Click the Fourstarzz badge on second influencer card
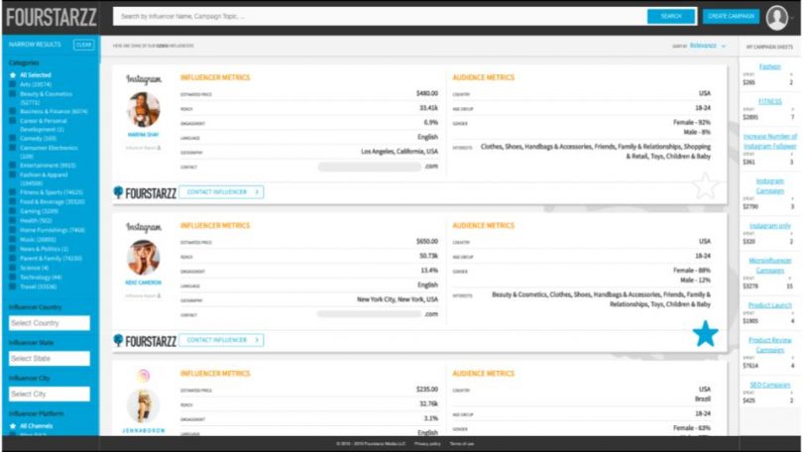Screen dimensions: 803x452 tap(145, 341)
